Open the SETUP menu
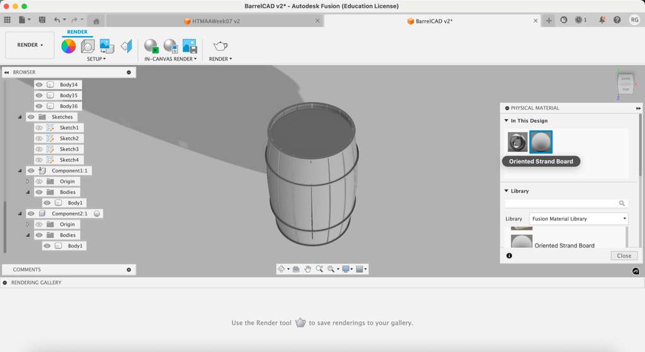Image resolution: width=645 pixels, height=352 pixels. [96, 59]
